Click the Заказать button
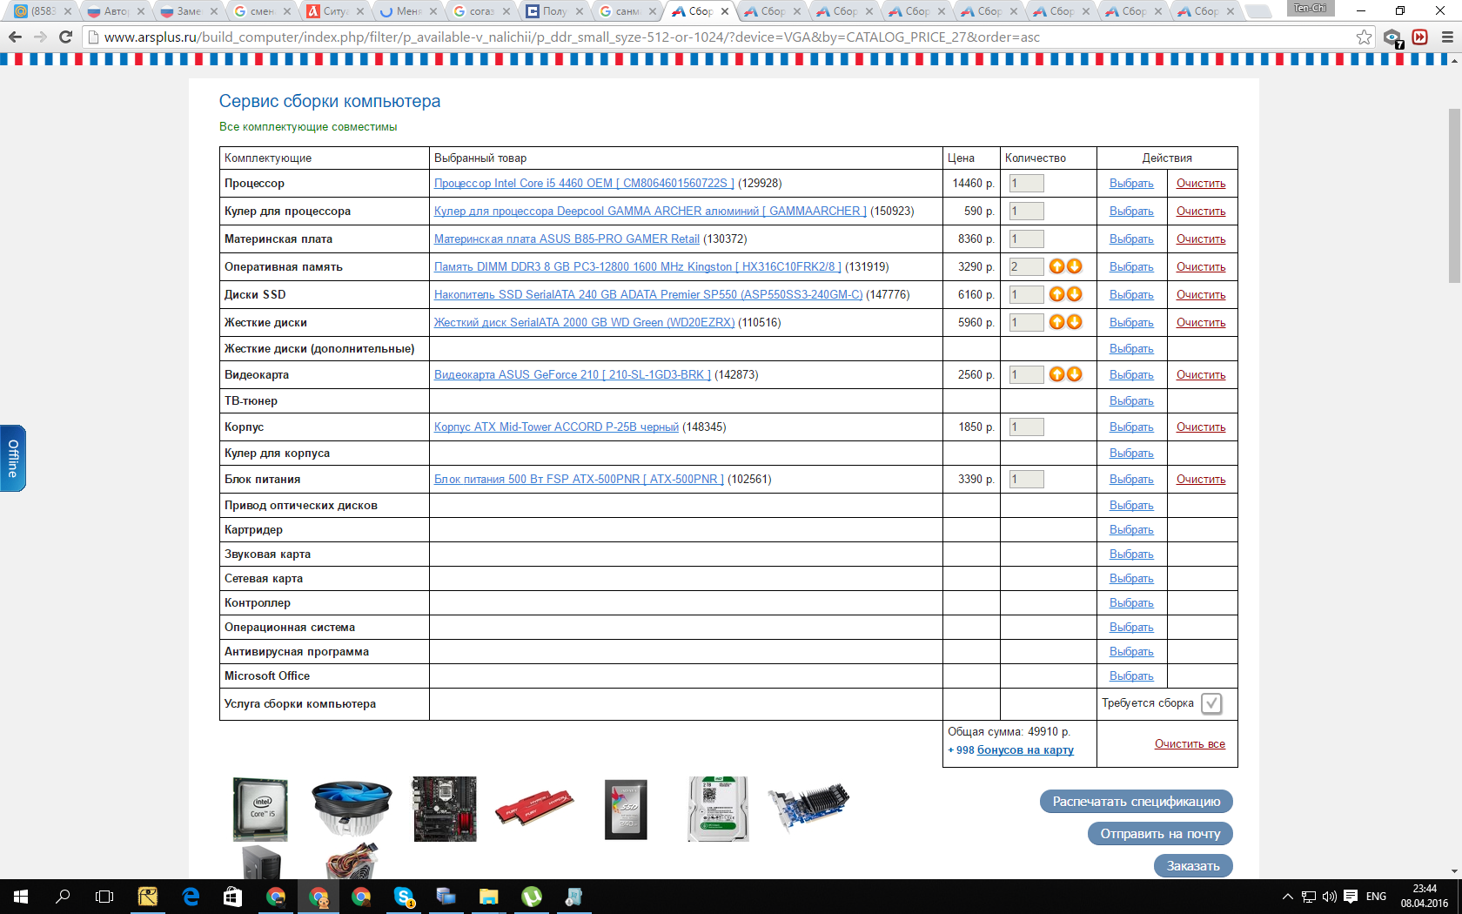1462x914 pixels. tap(1193, 866)
